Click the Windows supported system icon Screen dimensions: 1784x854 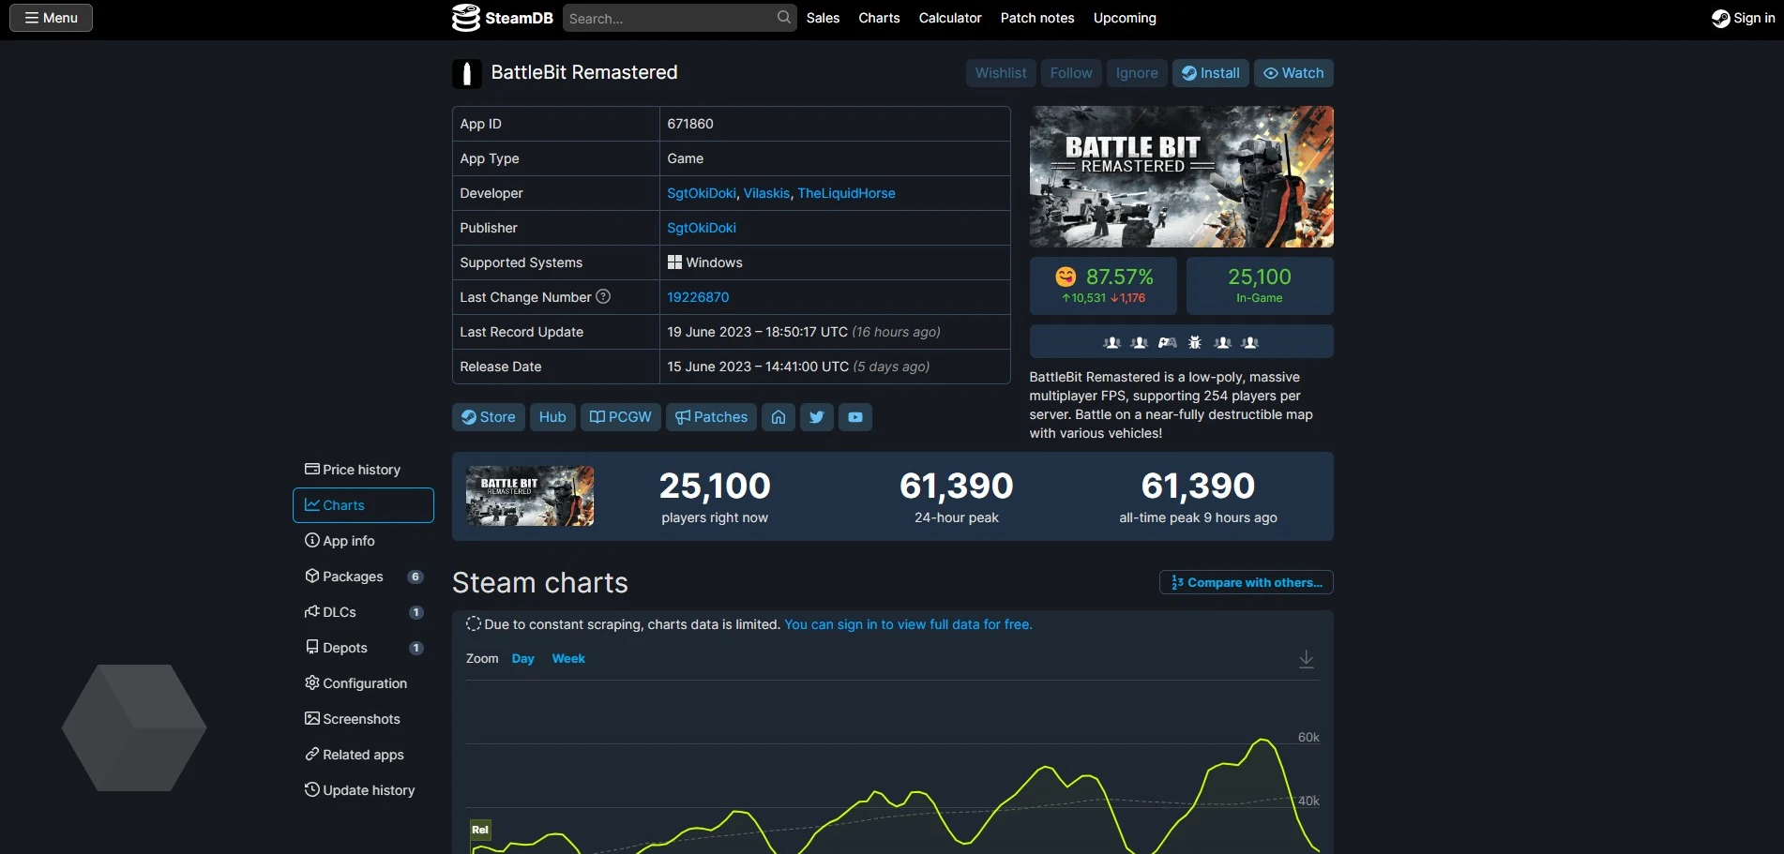[674, 262]
